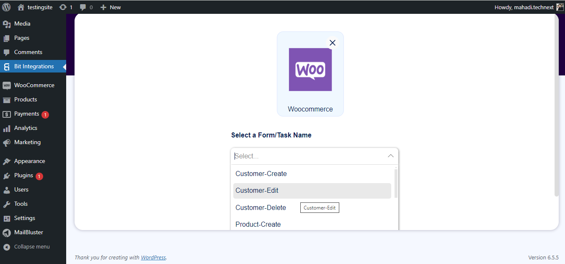Click Howdy, mahadi.technext account link
This screenshot has width=565, height=264.
tap(524, 7)
